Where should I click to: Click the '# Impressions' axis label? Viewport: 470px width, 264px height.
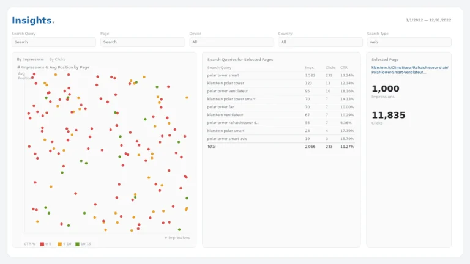pos(177,238)
